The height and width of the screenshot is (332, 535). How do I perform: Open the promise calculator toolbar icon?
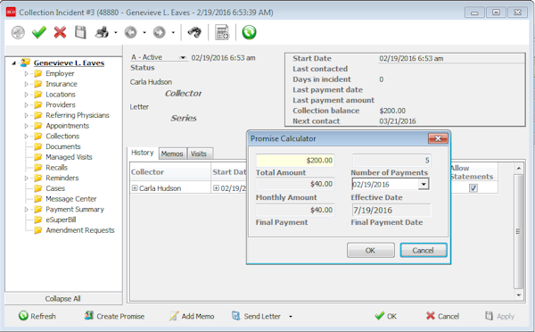coord(222,32)
